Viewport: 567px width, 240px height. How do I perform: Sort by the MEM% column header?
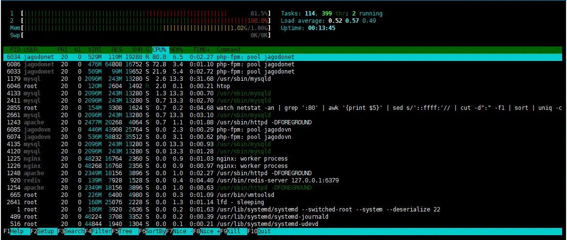[x=176, y=50]
